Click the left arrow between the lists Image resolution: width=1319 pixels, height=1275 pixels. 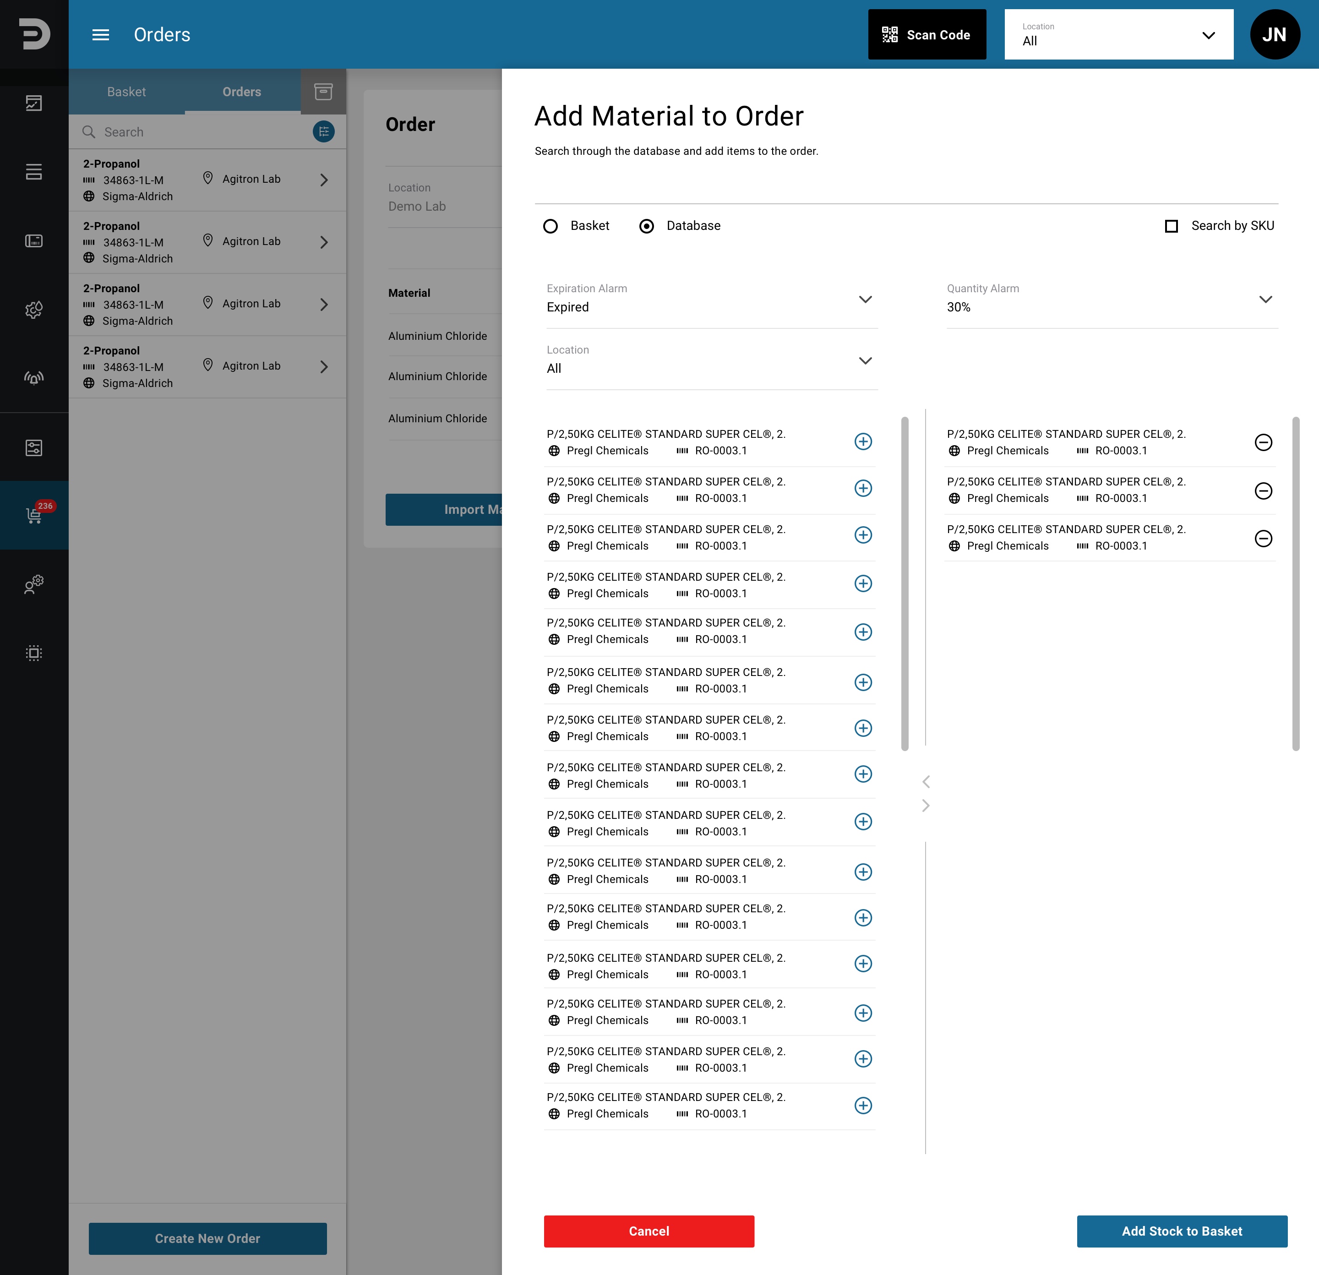coord(926,781)
